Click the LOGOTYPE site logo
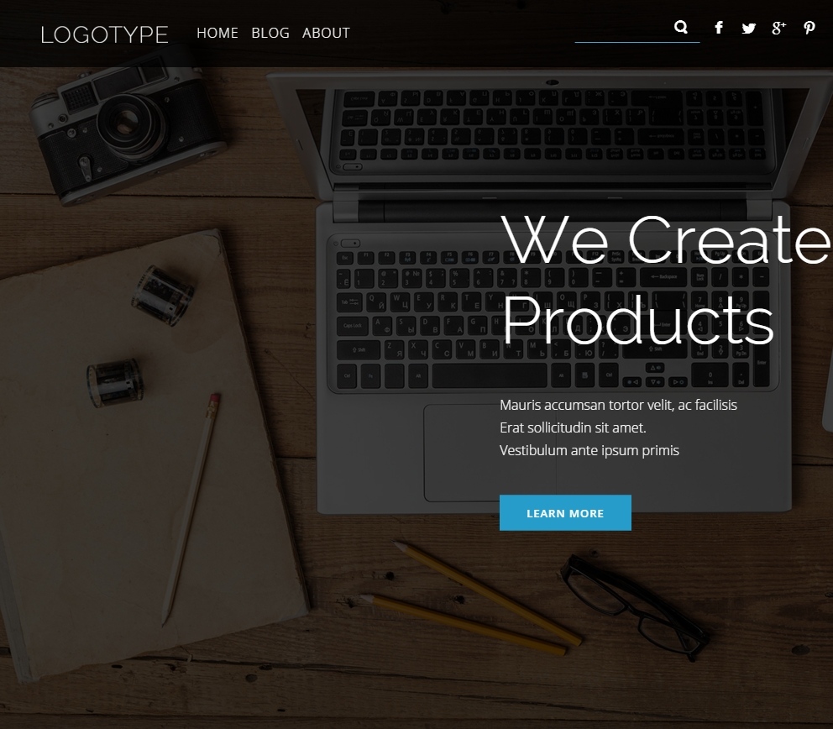 click(105, 34)
